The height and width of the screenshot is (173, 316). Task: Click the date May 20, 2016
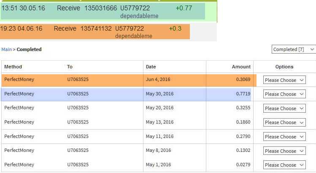click(159, 108)
